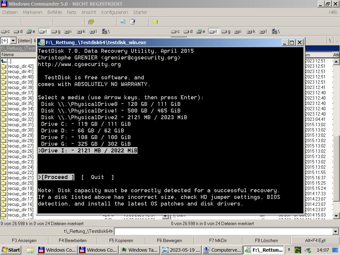Click the F6 Bewegen button

pyautogui.click(x=169, y=240)
